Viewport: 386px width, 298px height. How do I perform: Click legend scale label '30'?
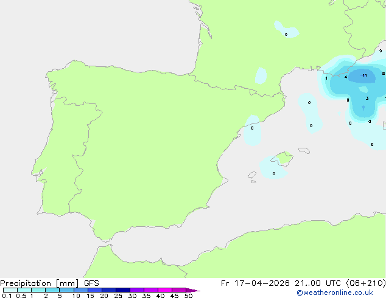[132, 296]
